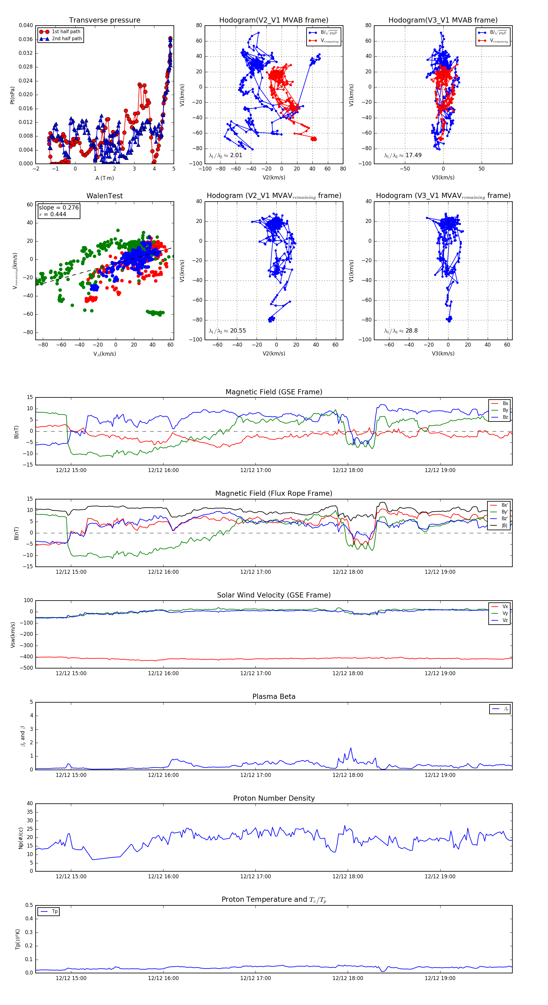
Task: Click '12/12 17:00' tick under GSE magnetic field
Action: click(x=255, y=471)
